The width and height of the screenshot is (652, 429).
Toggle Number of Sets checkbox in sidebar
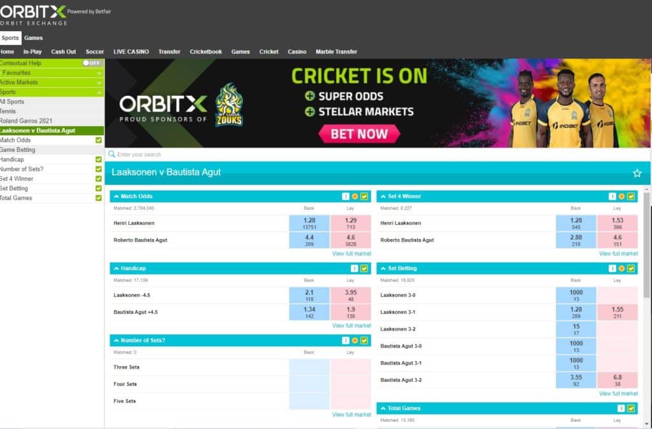(99, 169)
